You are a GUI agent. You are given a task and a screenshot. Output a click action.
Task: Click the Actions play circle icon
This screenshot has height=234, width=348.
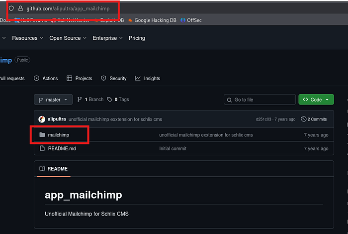(36, 78)
